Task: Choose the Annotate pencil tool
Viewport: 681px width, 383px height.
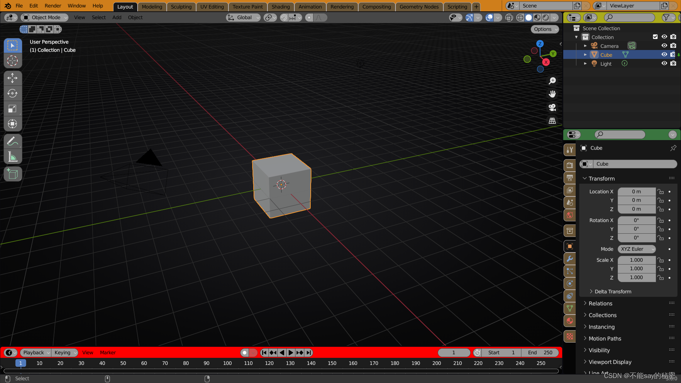Action: [12, 141]
